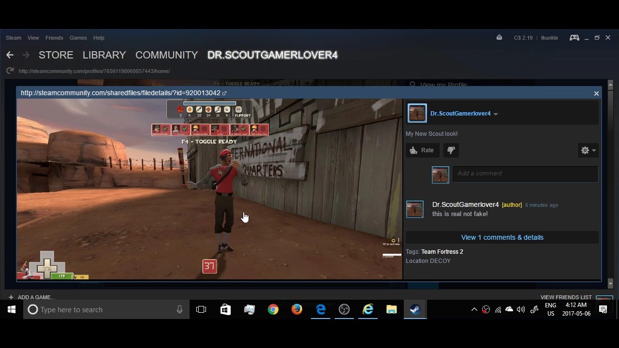This screenshot has width=619, height=348.
Task: Click the ENG US language indicator
Action: tap(550, 310)
